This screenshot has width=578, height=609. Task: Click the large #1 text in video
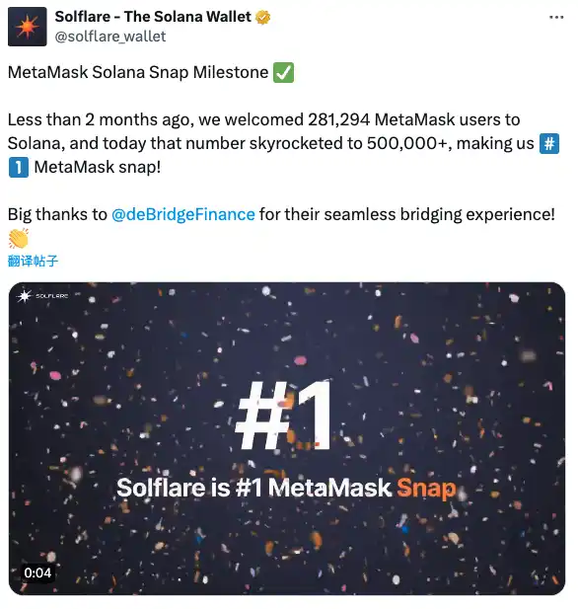(283, 416)
